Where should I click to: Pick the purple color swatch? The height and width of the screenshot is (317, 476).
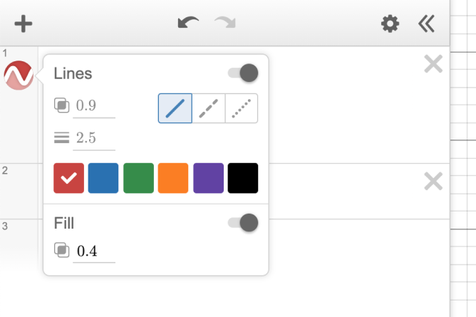(x=208, y=178)
